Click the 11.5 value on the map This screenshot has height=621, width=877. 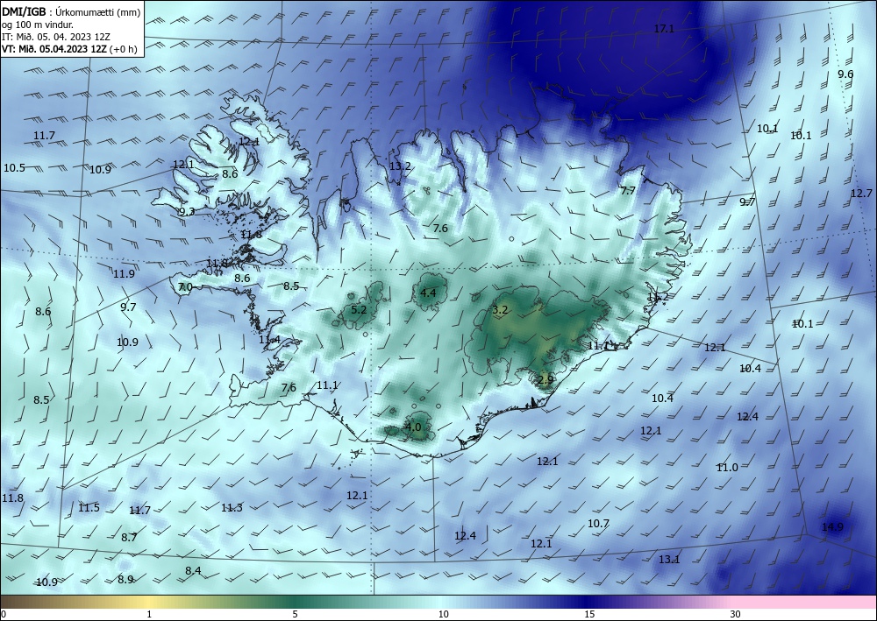tap(89, 508)
